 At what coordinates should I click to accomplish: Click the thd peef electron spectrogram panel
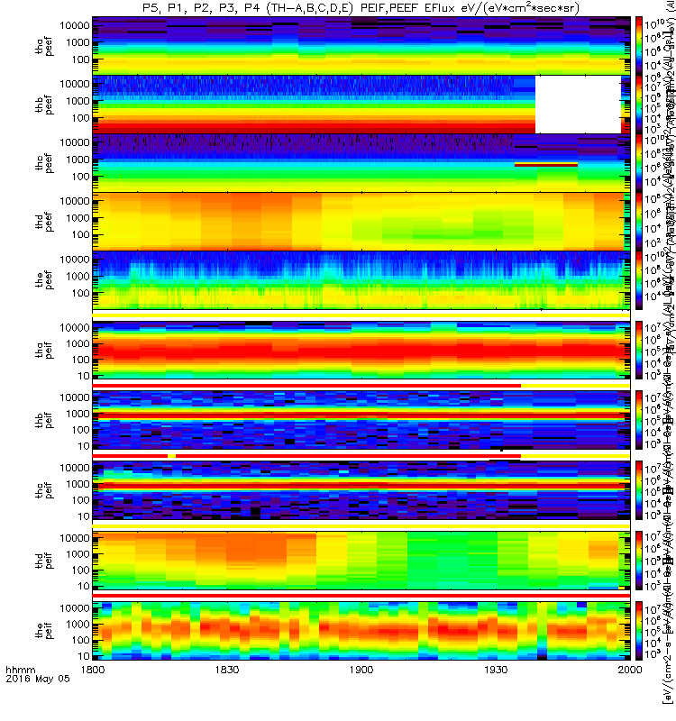361,221
